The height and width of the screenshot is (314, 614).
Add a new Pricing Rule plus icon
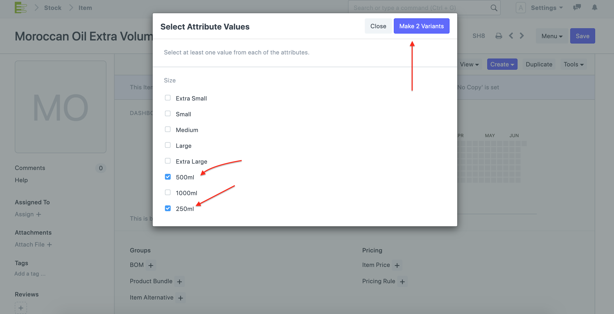pos(402,282)
